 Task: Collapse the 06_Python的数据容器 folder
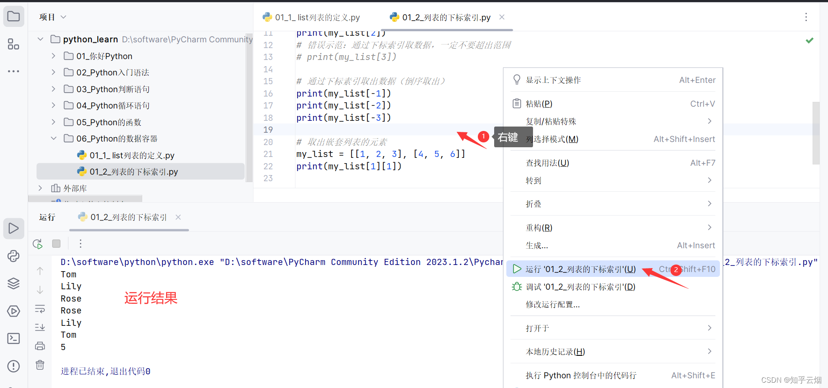pos(53,138)
